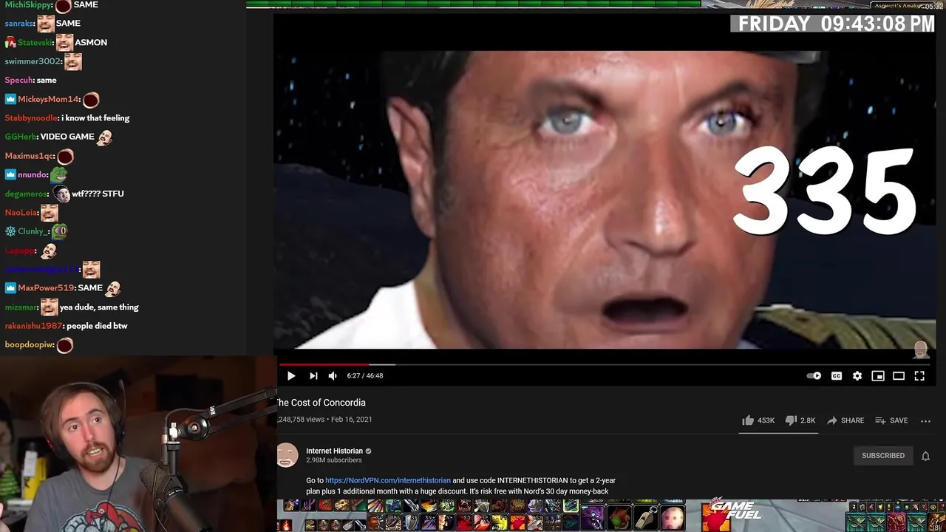The width and height of the screenshot is (946, 532).
Task: Click mizamar's username in chat
Action: (21, 307)
